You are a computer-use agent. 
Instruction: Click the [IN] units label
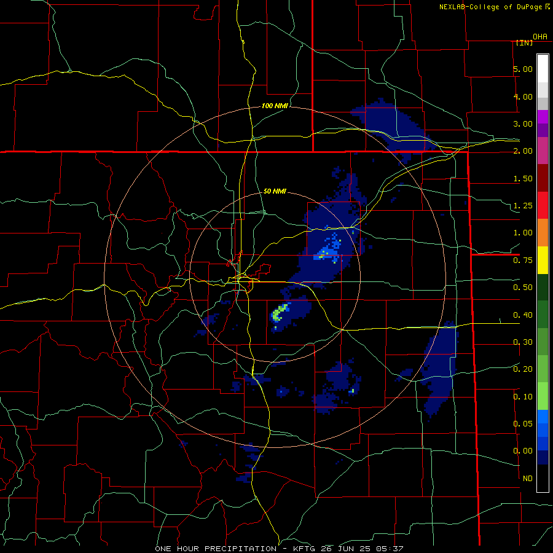point(524,42)
